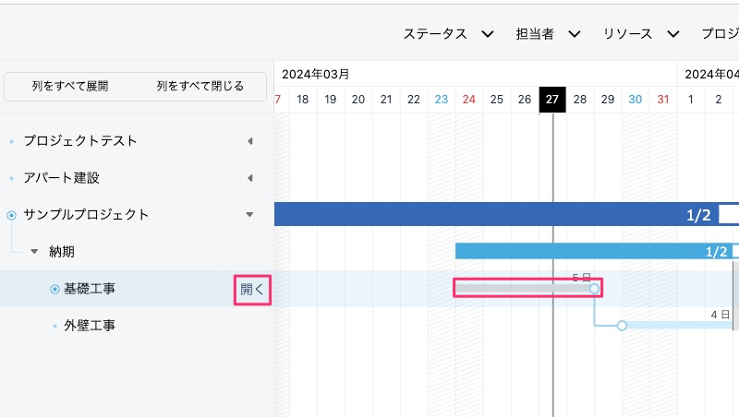Click 列をすべて閉じる button
The image size is (739, 417).
200,87
